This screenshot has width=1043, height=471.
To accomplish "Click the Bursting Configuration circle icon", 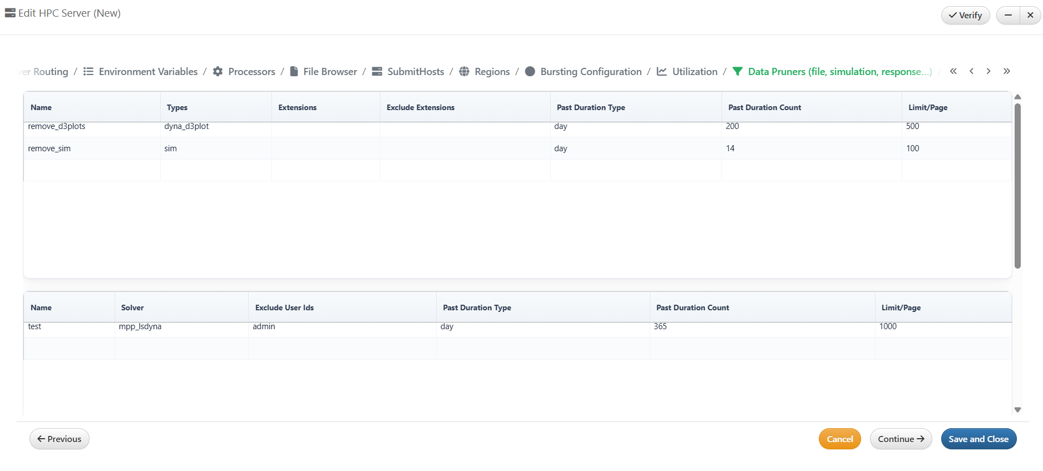I will (530, 72).
